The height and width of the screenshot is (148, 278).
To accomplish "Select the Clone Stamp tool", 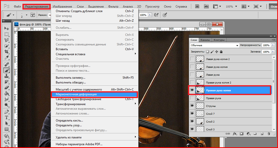I will click(x=7, y=76).
